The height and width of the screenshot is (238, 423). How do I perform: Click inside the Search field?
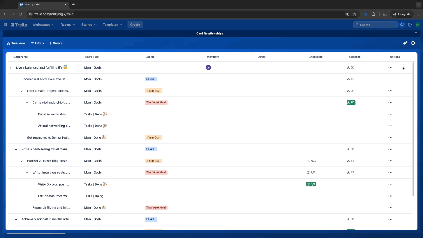tap(375, 24)
